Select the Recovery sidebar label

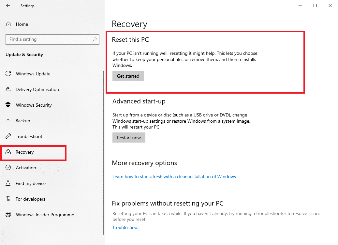25,152
